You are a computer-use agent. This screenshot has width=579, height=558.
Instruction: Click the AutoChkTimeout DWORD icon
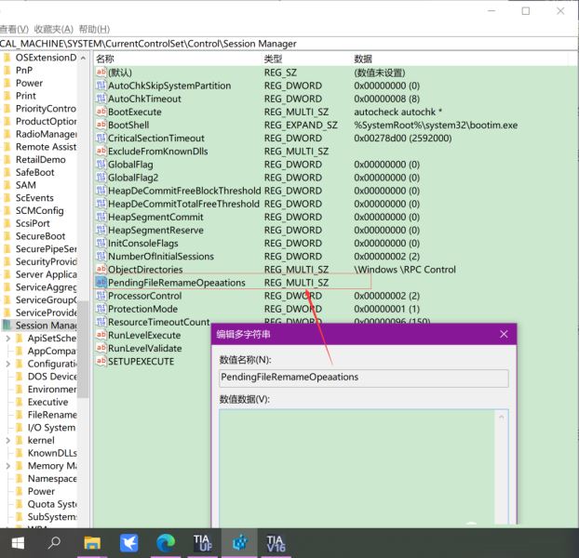[101, 99]
